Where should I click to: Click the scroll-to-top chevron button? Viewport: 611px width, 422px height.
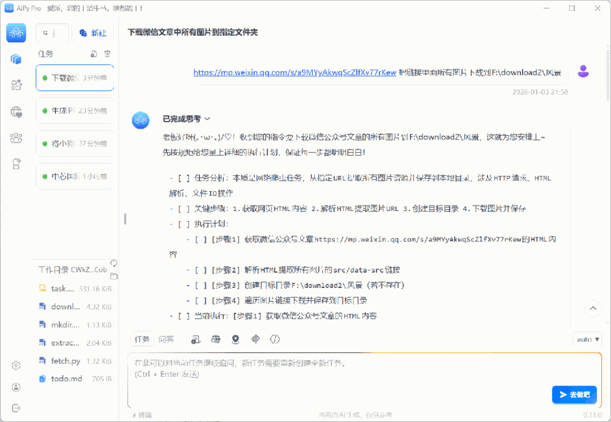coord(593,308)
